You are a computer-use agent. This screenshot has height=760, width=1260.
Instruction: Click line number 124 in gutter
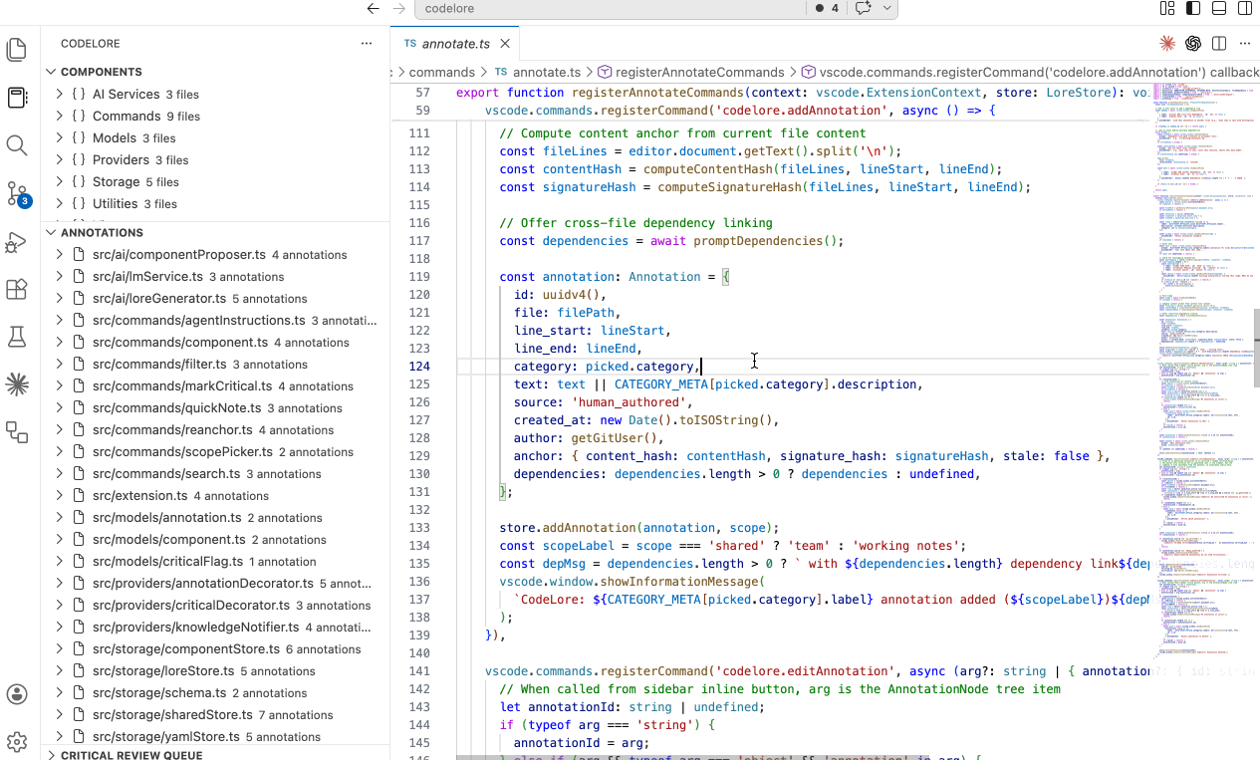419,367
